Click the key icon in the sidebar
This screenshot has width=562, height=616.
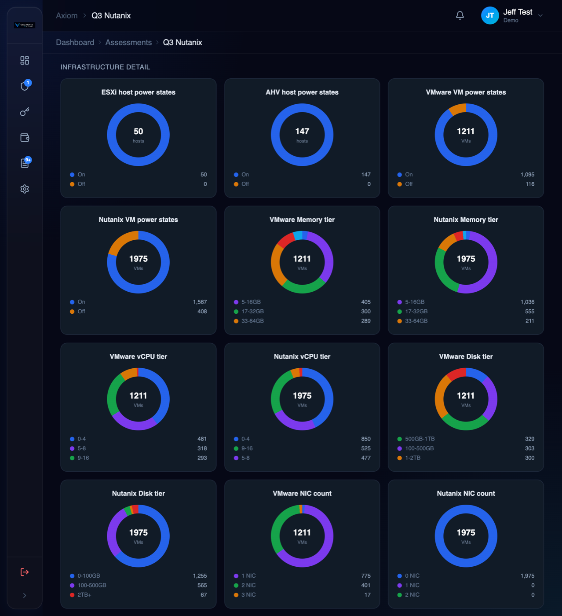25,112
